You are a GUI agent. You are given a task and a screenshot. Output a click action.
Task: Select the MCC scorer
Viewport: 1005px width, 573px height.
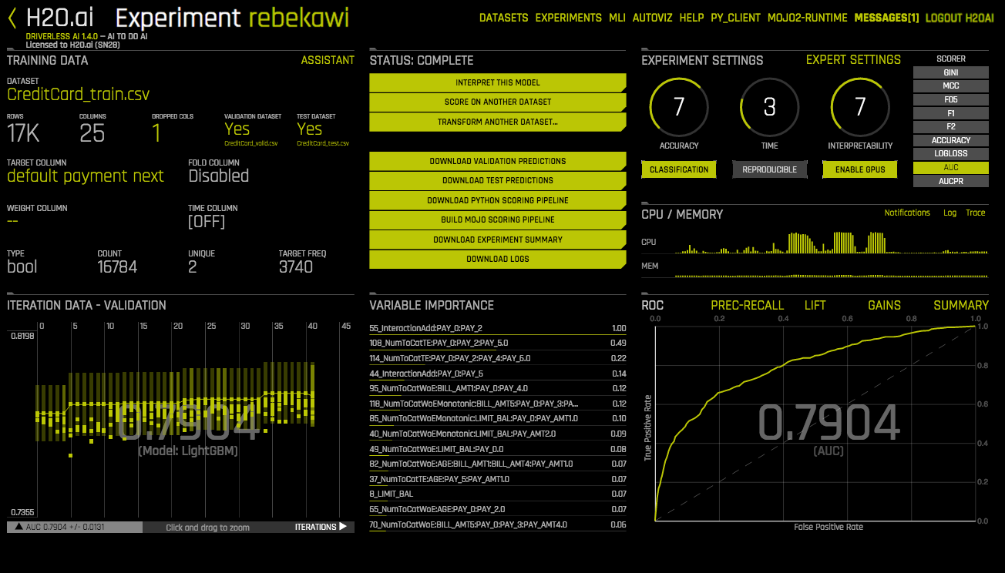[x=951, y=86]
